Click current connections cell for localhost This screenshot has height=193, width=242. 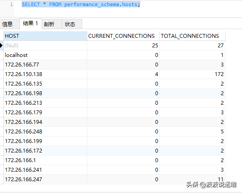123,55
